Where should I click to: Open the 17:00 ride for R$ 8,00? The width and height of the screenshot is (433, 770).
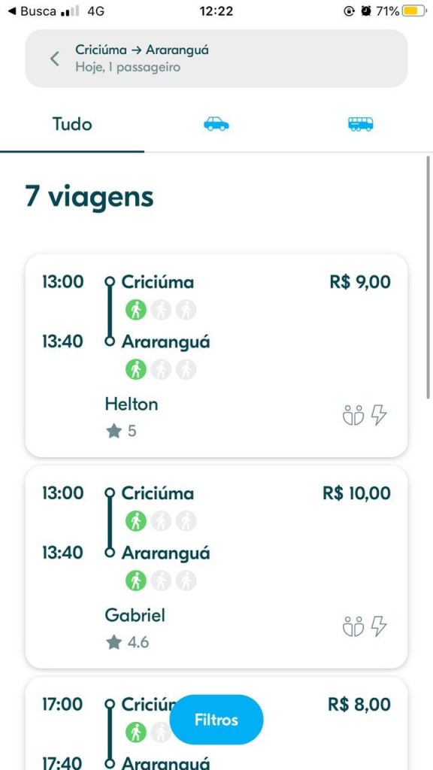click(x=216, y=723)
